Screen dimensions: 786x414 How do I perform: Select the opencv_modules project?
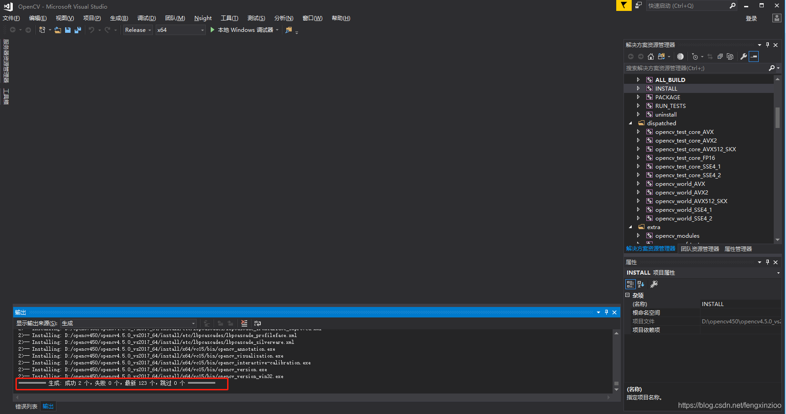[x=677, y=235]
